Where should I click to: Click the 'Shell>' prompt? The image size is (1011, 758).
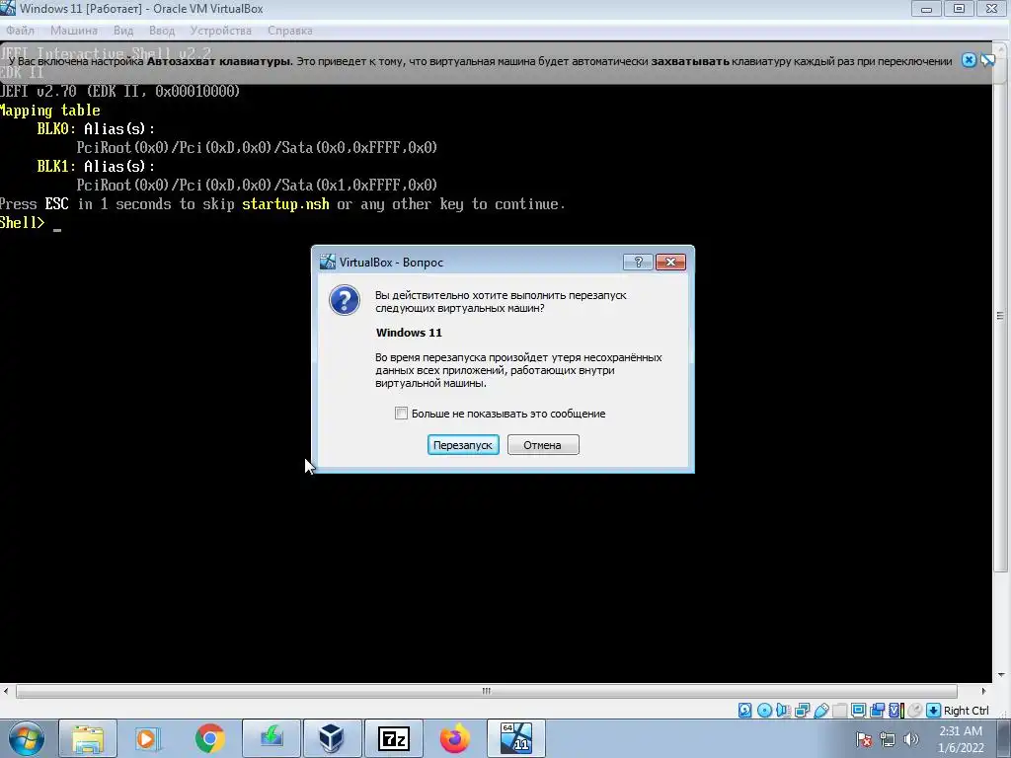pos(23,223)
